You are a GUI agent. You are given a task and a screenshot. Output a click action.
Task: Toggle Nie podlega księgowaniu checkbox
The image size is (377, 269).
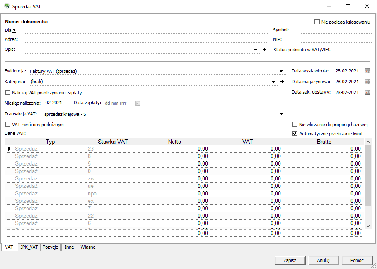tap(317, 22)
